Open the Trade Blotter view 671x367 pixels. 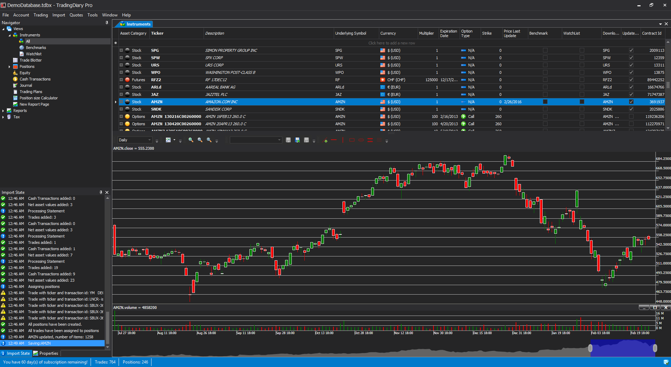coord(30,60)
